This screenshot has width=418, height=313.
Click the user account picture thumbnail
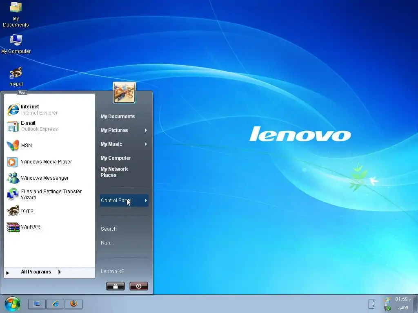(124, 93)
